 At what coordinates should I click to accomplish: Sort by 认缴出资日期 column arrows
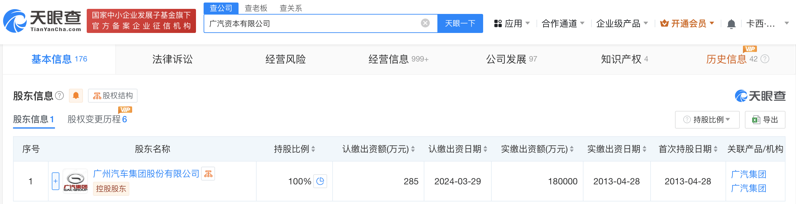[x=485, y=149]
